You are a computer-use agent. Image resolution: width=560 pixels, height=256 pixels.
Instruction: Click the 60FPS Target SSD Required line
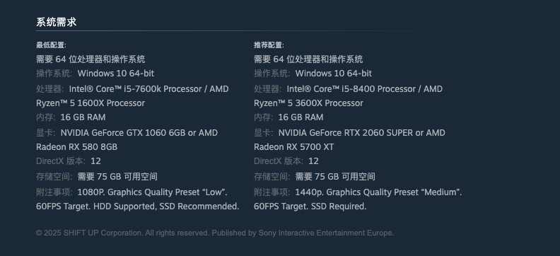pyautogui.click(x=310, y=206)
